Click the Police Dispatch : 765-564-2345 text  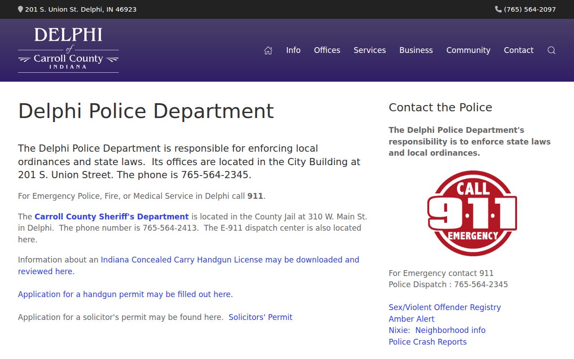click(x=448, y=285)
